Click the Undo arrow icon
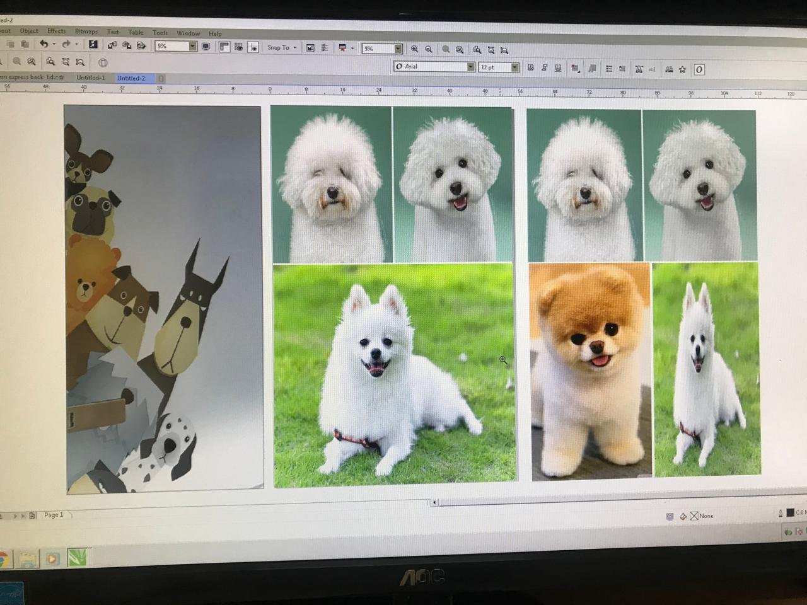Image resolution: width=807 pixels, height=605 pixels. coord(44,44)
